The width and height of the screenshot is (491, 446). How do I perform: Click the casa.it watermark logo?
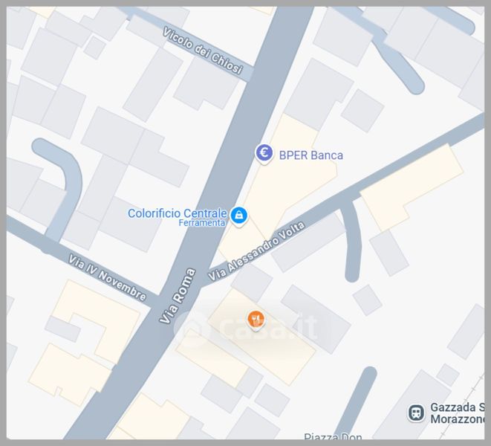tap(245, 328)
